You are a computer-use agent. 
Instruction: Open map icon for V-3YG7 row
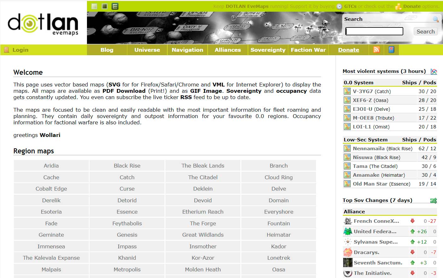347,91
